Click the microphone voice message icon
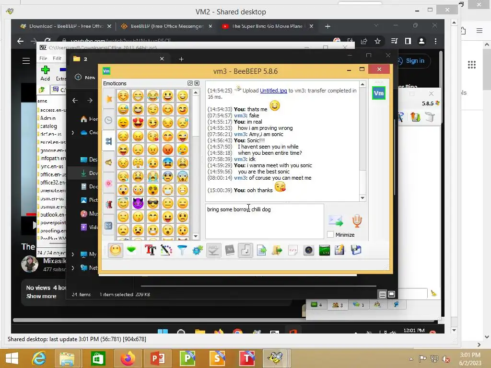The height and width of the screenshot is (368, 491). click(357, 220)
